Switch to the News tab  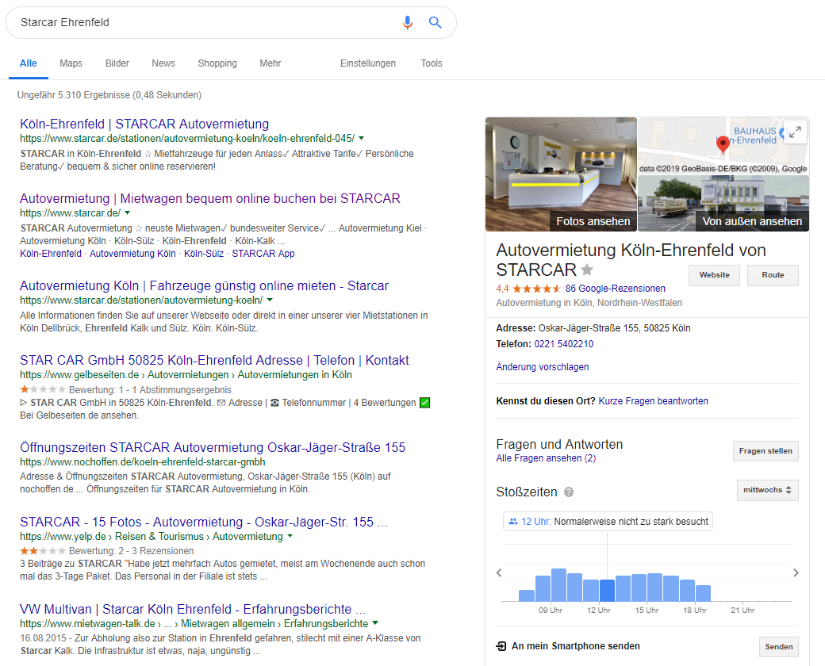tap(163, 63)
